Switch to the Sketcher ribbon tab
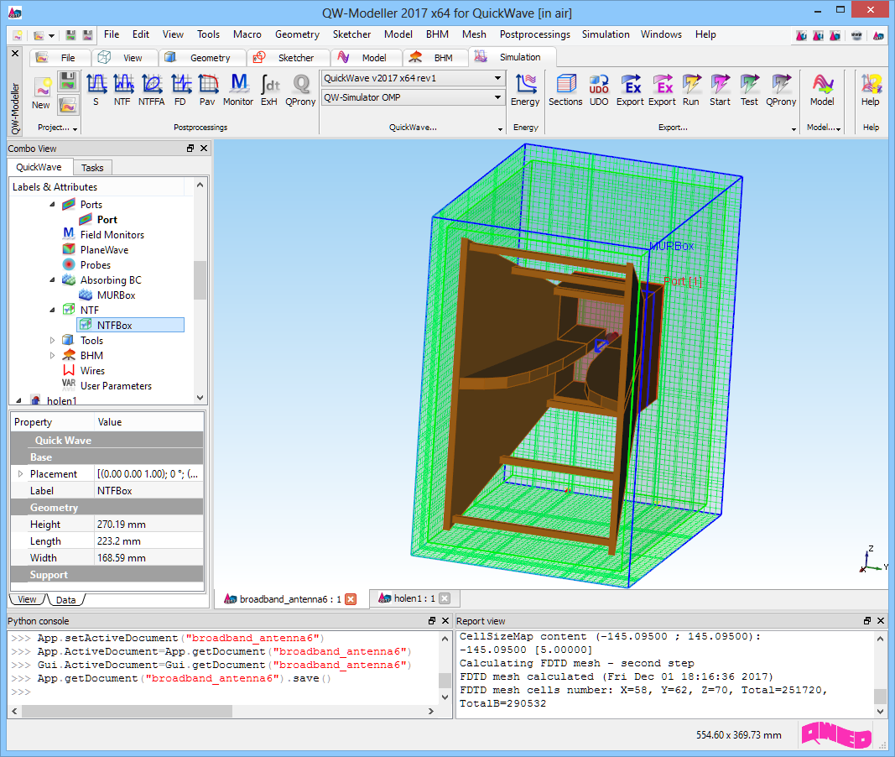The image size is (895, 757). click(289, 58)
